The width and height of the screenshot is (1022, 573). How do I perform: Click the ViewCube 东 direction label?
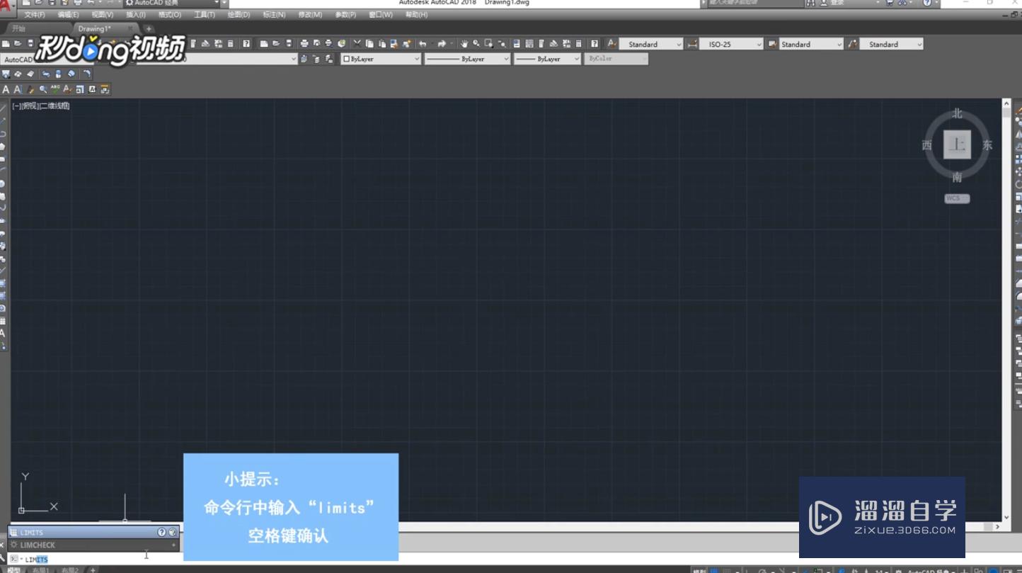(x=987, y=145)
